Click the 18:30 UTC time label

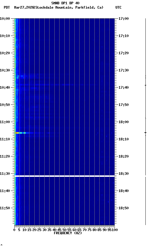pos(124,174)
